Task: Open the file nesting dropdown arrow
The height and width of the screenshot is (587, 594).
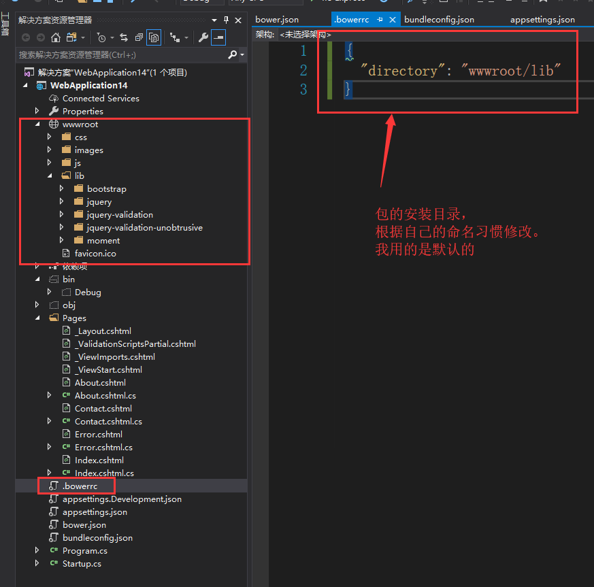Action: click(186, 38)
